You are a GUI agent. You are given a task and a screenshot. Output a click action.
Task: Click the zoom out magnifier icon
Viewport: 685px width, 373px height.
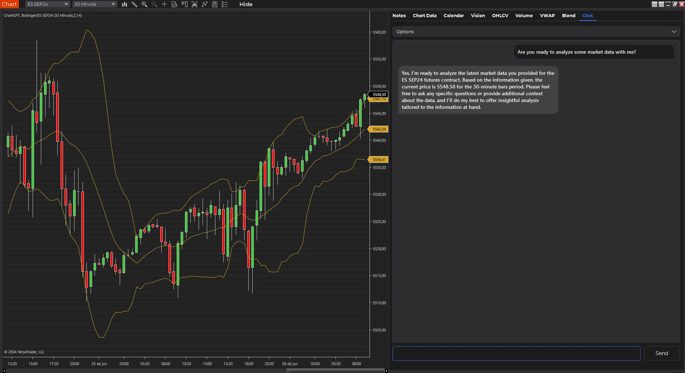[x=154, y=4]
